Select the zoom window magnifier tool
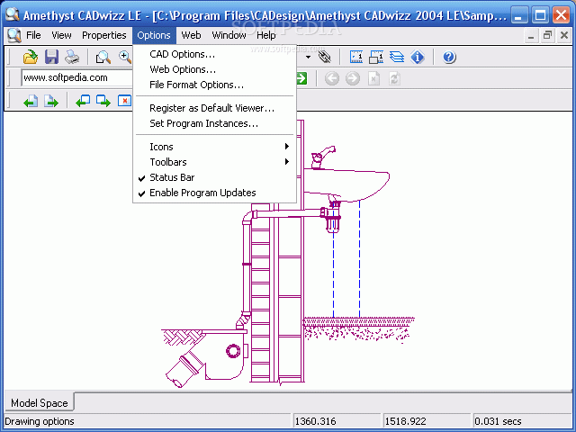 (103, 57)
